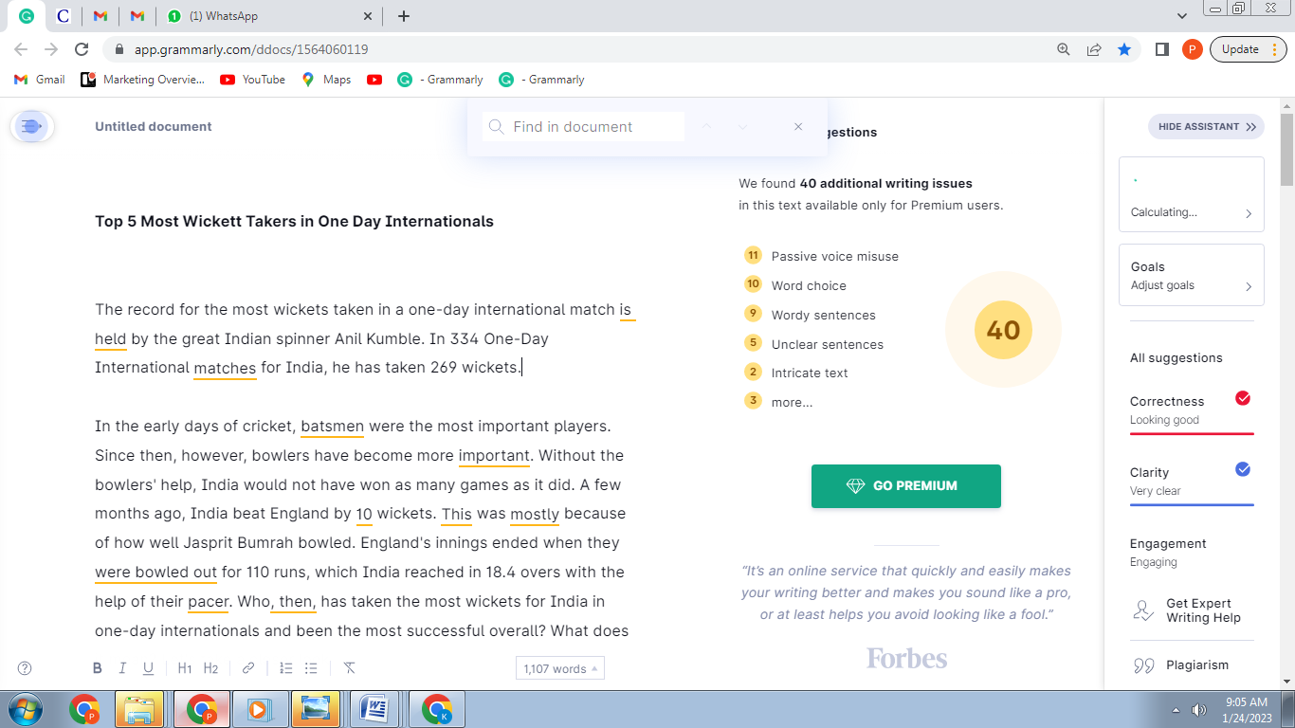Go to previous find result
This screenshot has width=1295, height=728.
coord(706,127)
